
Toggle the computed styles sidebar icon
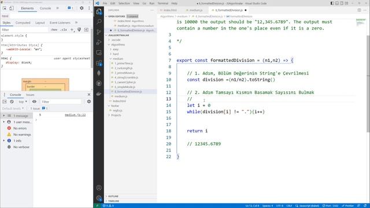(x=86, y=29)
